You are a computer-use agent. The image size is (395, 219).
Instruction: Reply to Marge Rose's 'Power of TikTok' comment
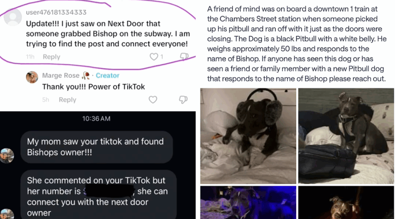(68, 100)
